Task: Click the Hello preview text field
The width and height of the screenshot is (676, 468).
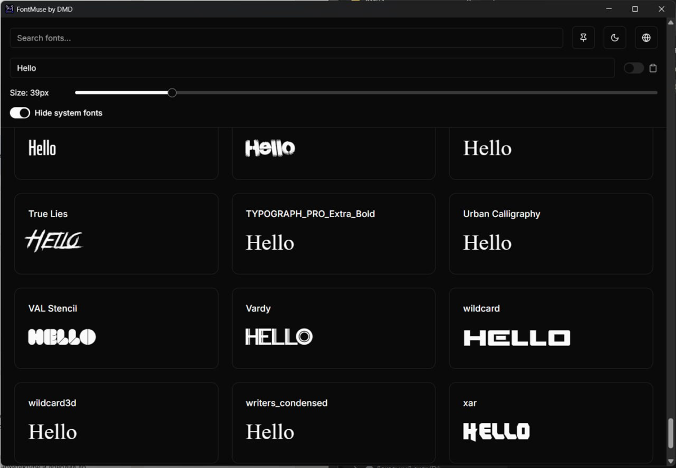Action: point(312,68)
